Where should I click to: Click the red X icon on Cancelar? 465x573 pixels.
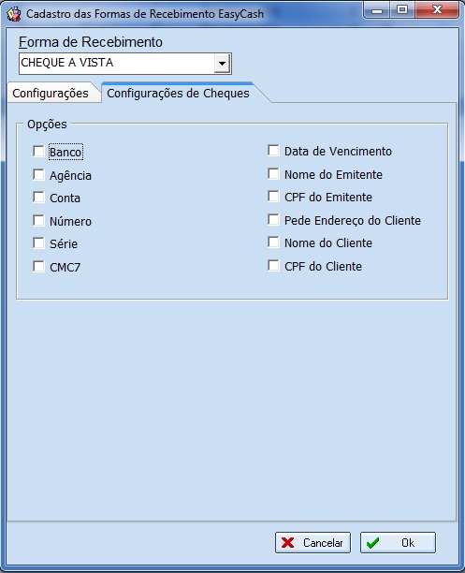pos(288,543)
